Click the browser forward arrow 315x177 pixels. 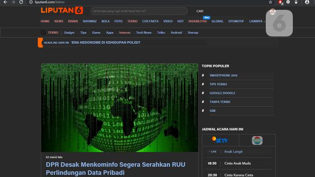tap(13, 2)
